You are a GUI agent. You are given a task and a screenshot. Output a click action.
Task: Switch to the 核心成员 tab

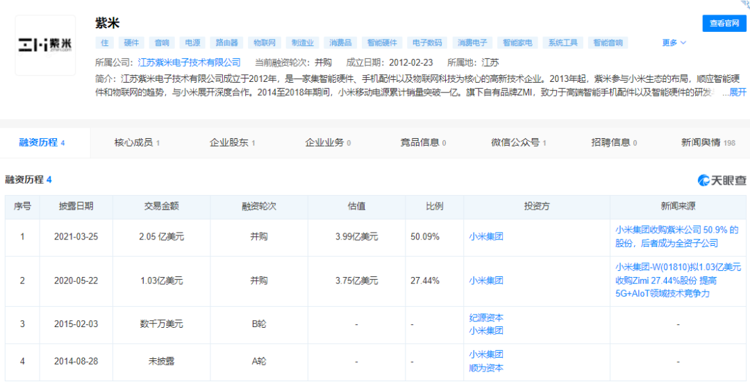point(137,143)
